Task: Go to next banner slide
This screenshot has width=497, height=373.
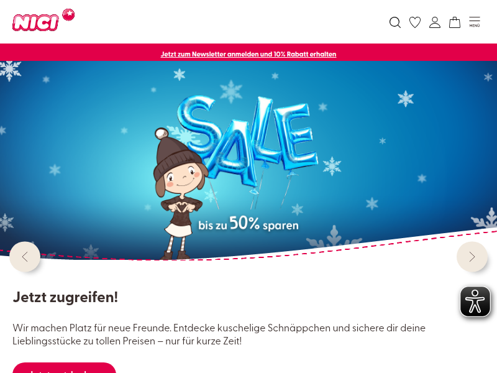Action: [472, 257]
